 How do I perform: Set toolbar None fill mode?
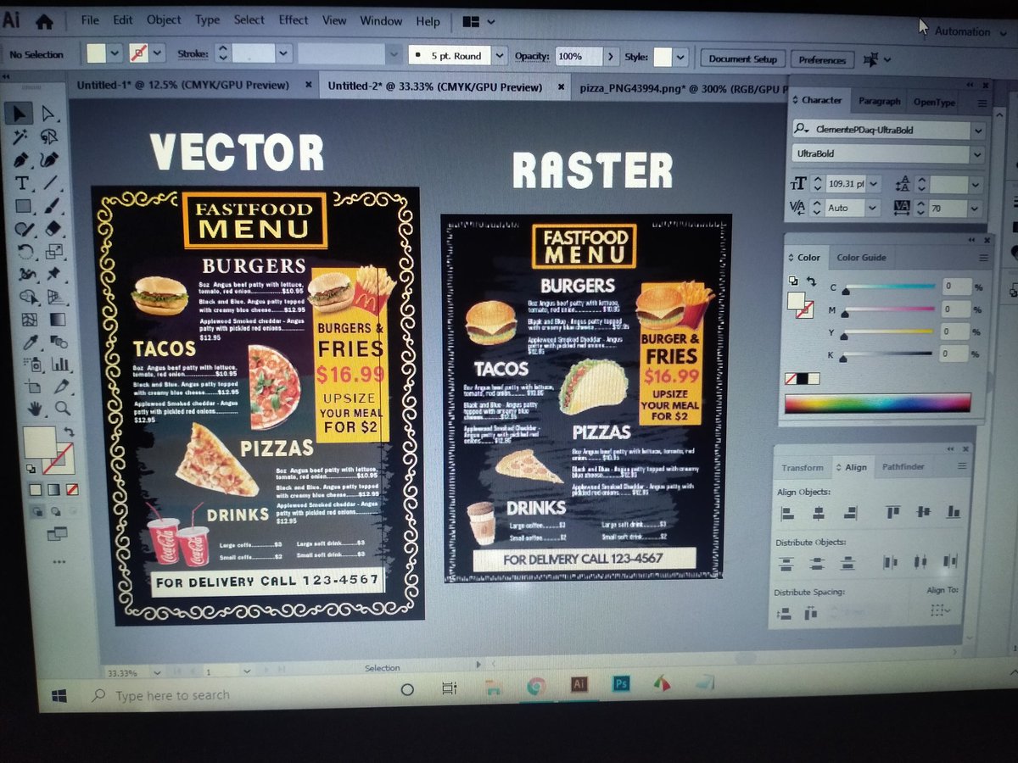72,490
